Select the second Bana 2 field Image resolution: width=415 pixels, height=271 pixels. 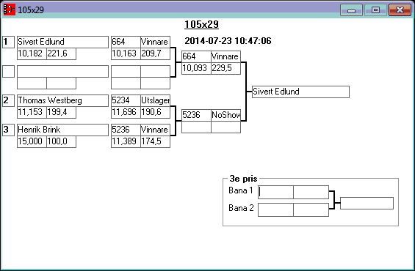[x=311, y=209]
